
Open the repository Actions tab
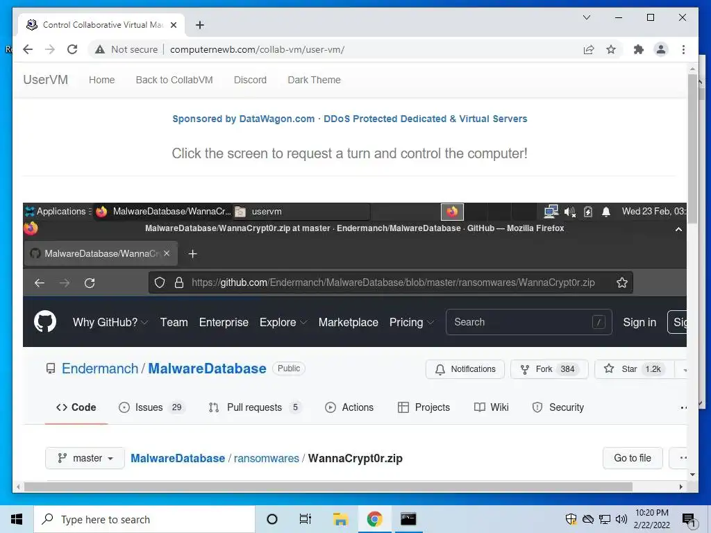349,407
